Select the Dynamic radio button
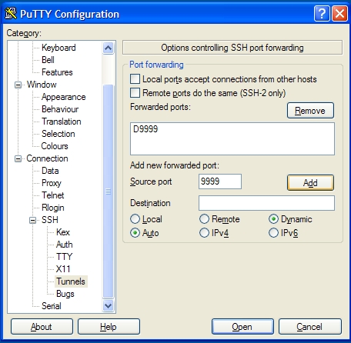 click(273, 219)
